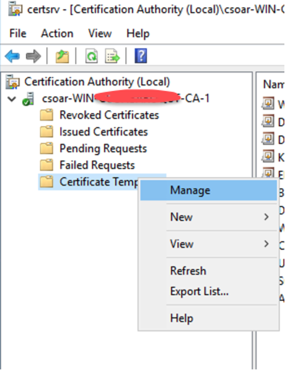Image resolution: width=285 pixels, height=370 pixels.
Task: Open the Action menu
Action: [57, 33]
